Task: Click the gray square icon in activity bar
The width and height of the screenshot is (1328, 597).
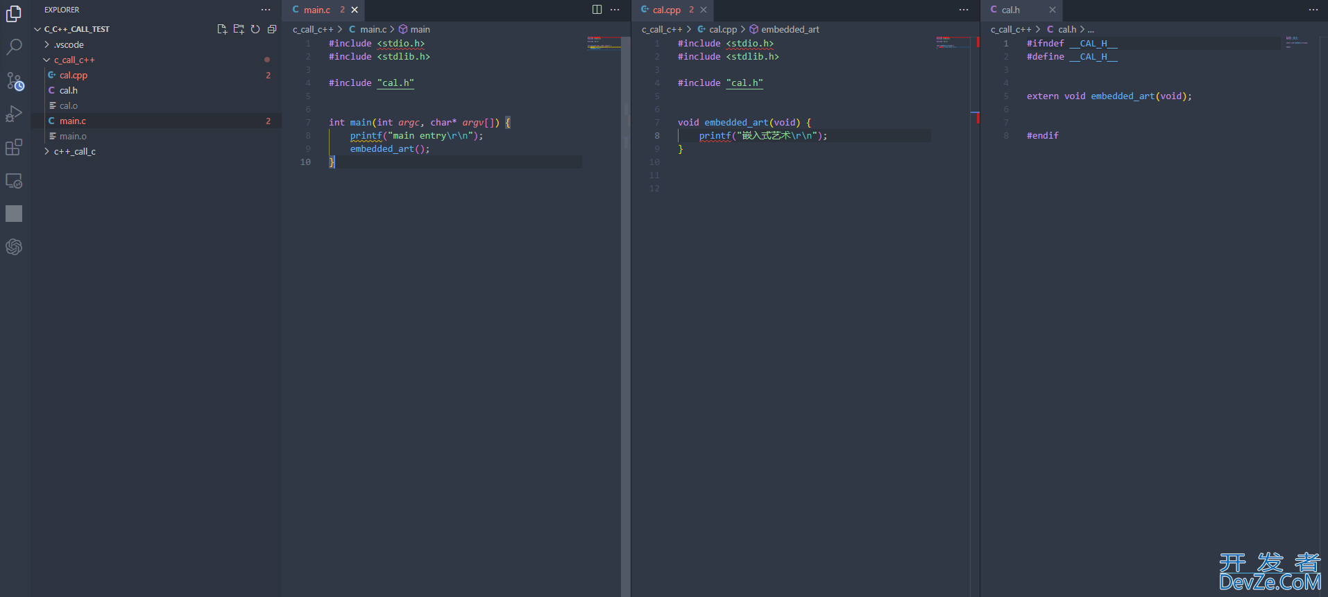Action: click(14, 214)
